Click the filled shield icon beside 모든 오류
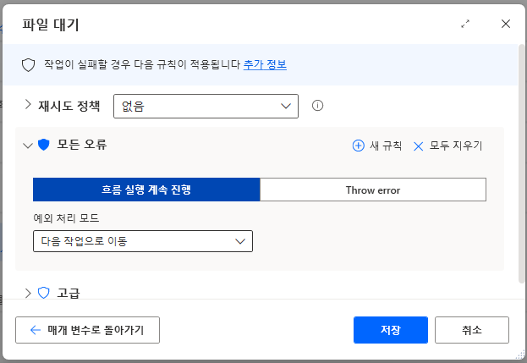The image size is (527, 363). [x=44, y=145]
